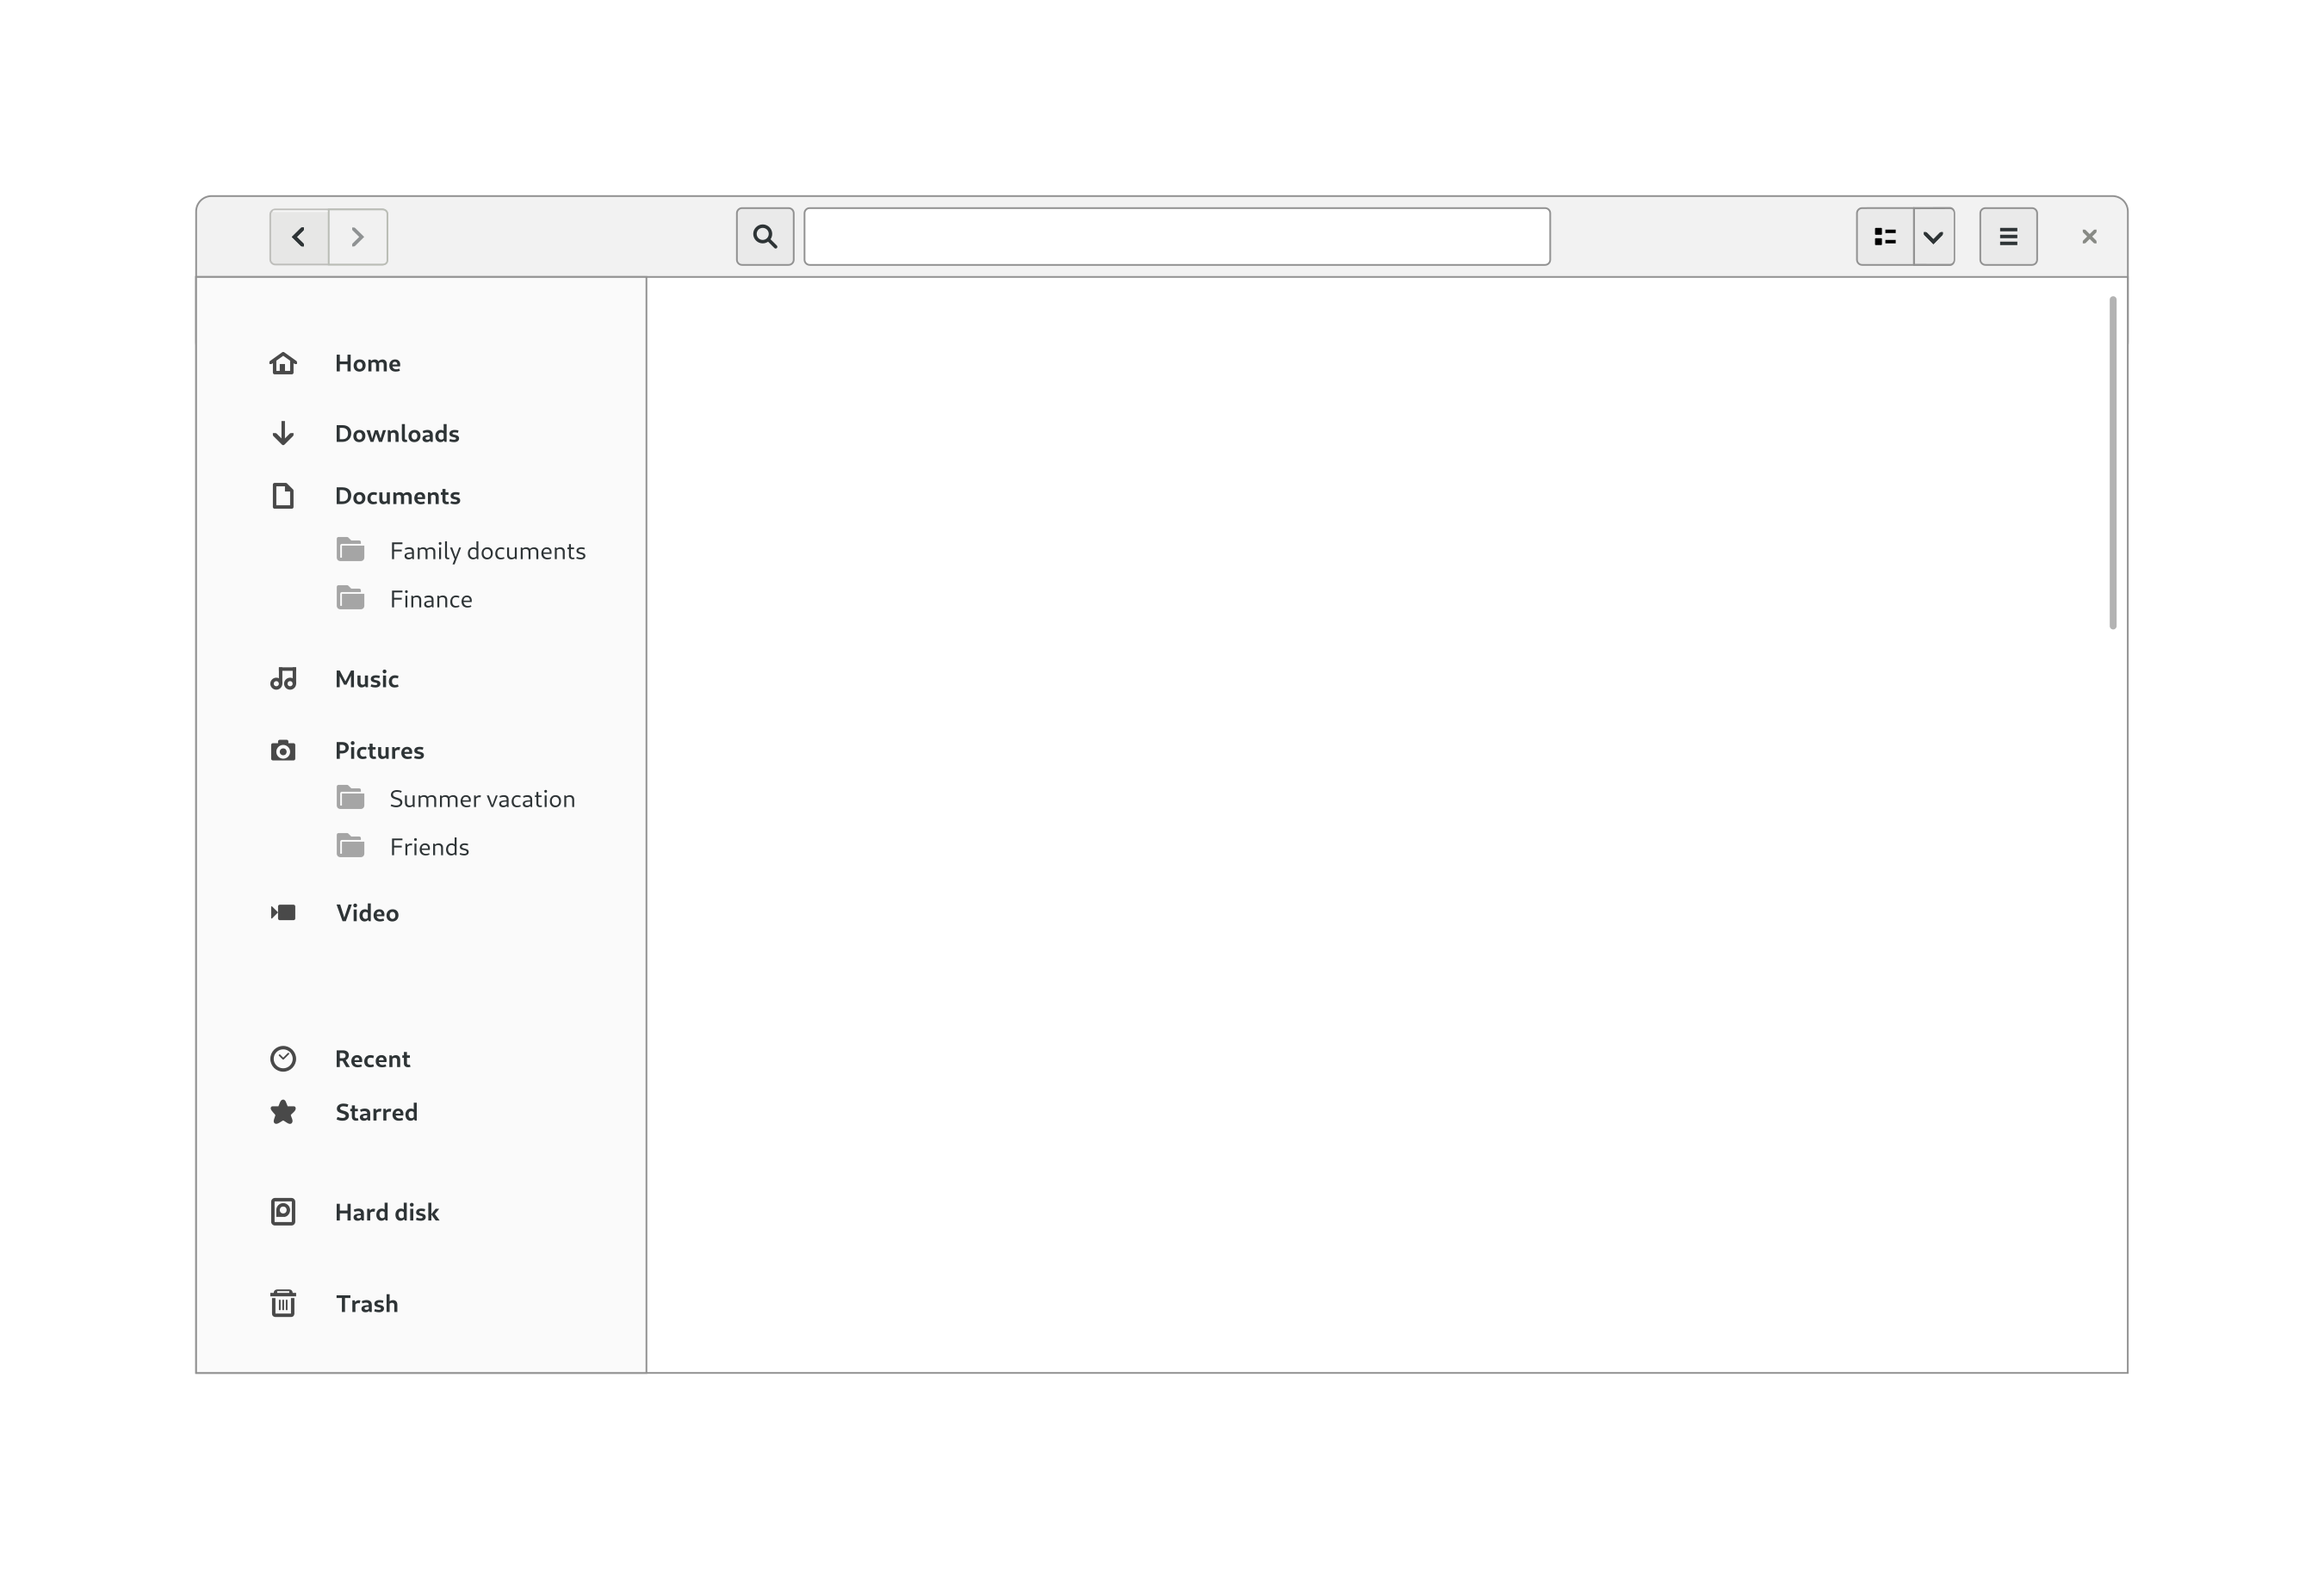Click the Recent clock icon
Screen dimensions: 2324x1569
(283, 1059)
